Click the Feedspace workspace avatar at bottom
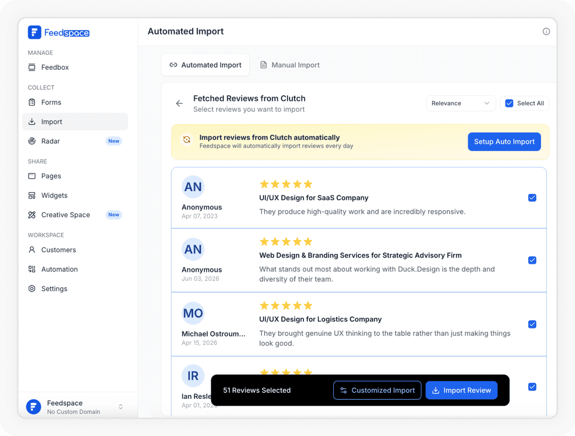The width and height of the screenshot is (575, 436). (34, 407)
